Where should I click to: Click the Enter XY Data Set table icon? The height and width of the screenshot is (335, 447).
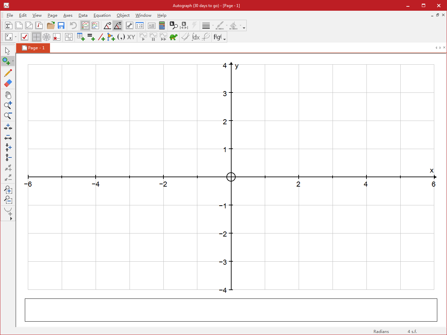coord(81,37)
